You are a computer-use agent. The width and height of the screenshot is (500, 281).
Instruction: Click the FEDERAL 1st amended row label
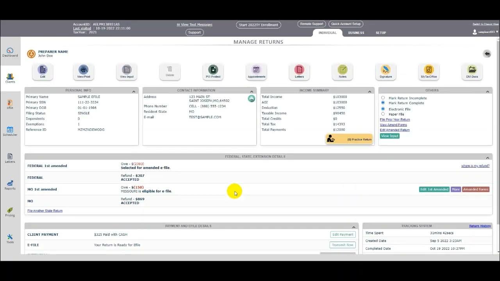point(47,166)
